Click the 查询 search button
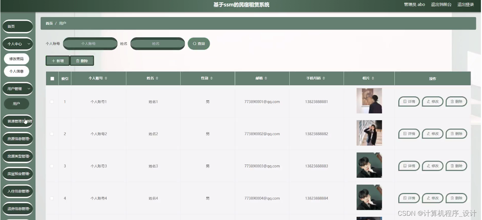Viewport: 482px width, 220px height. [199, 44]
